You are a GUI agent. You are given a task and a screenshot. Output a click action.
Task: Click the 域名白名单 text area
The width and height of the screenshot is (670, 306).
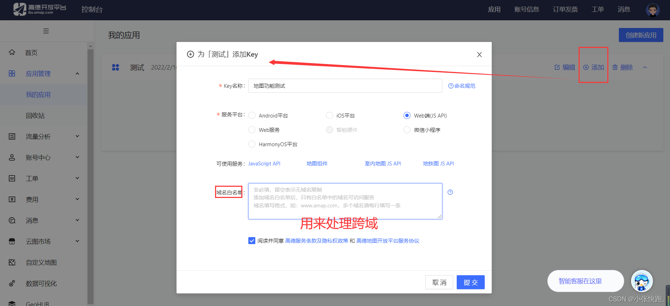tap(345, 201)
